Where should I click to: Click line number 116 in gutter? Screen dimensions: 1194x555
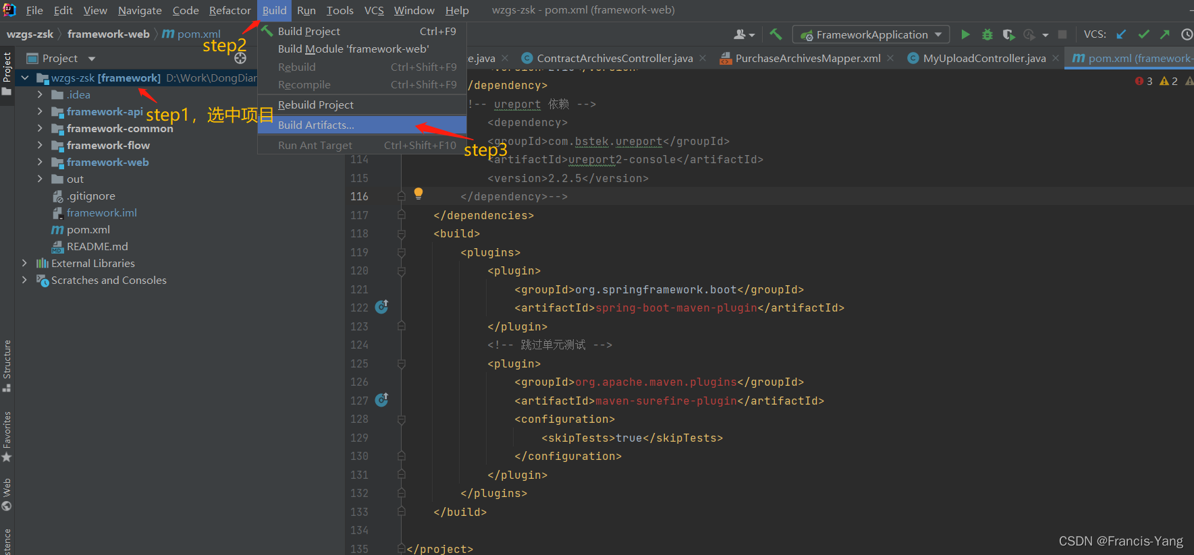(x=359, y=196)
